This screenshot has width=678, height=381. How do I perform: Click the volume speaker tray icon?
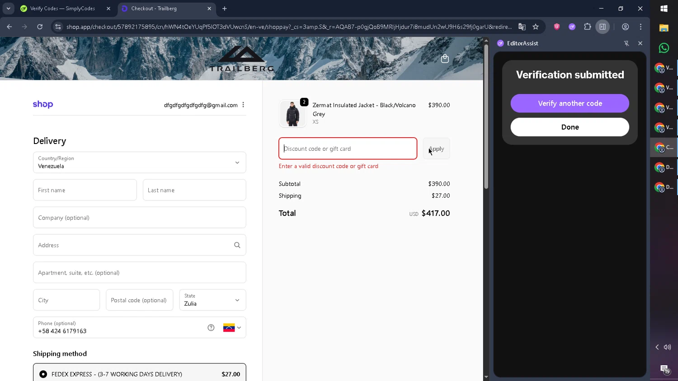668,347
